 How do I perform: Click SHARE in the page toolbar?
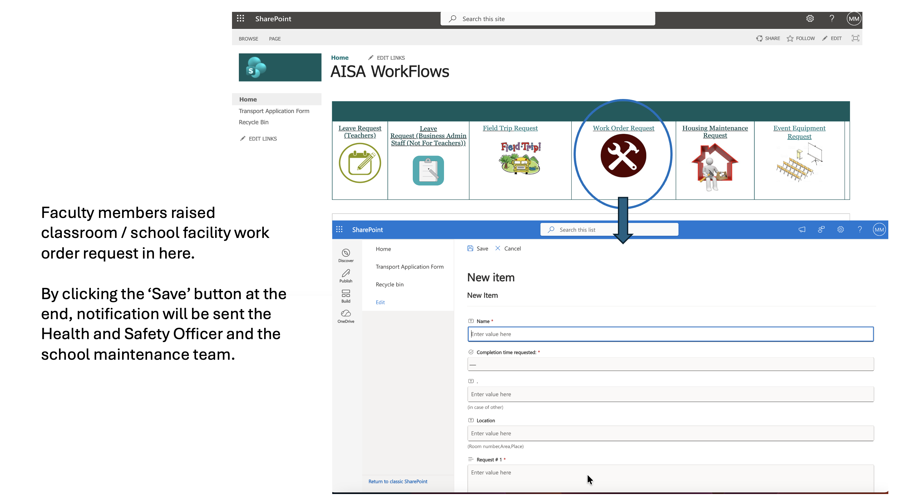[x=768, y=38]
